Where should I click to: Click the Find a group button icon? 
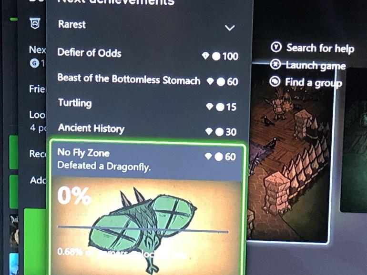point(275,81)
